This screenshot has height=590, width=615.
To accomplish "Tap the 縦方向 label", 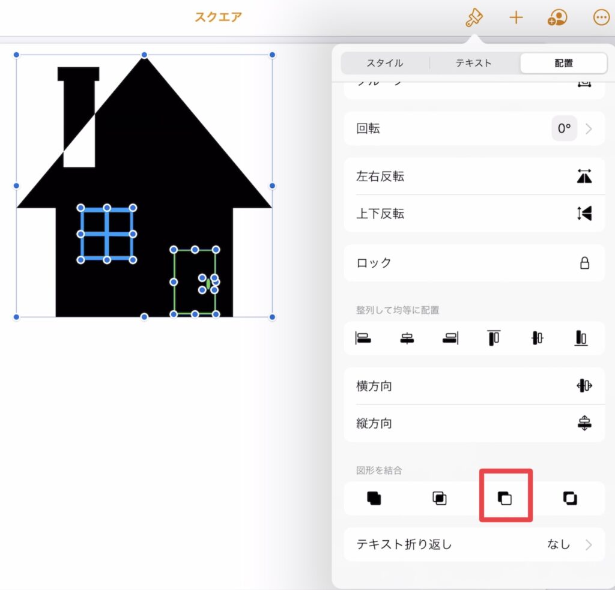I will (x=374, y=423).
